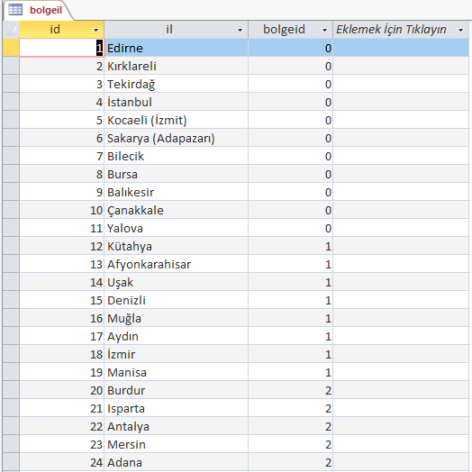Select the Edirne row with row selector
472x472 pixels.
pos(11,48)
